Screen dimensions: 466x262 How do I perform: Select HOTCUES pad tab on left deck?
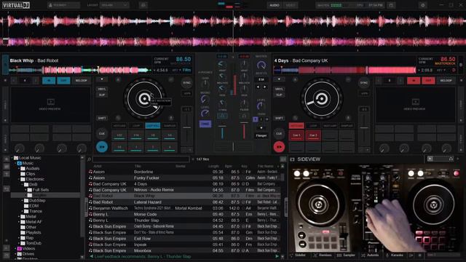click(119, 126)
